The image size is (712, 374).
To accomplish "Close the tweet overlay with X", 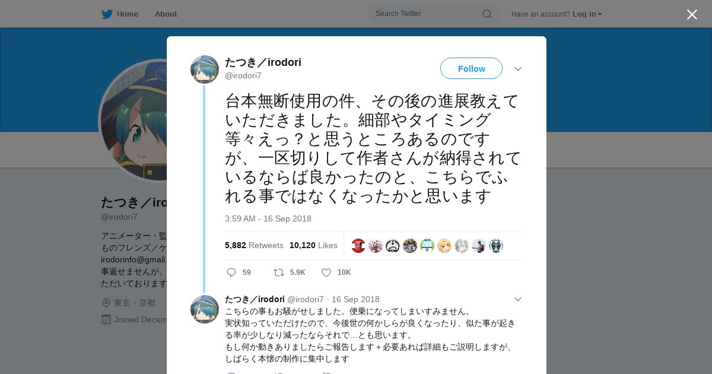I will click(x=692, y=14).
